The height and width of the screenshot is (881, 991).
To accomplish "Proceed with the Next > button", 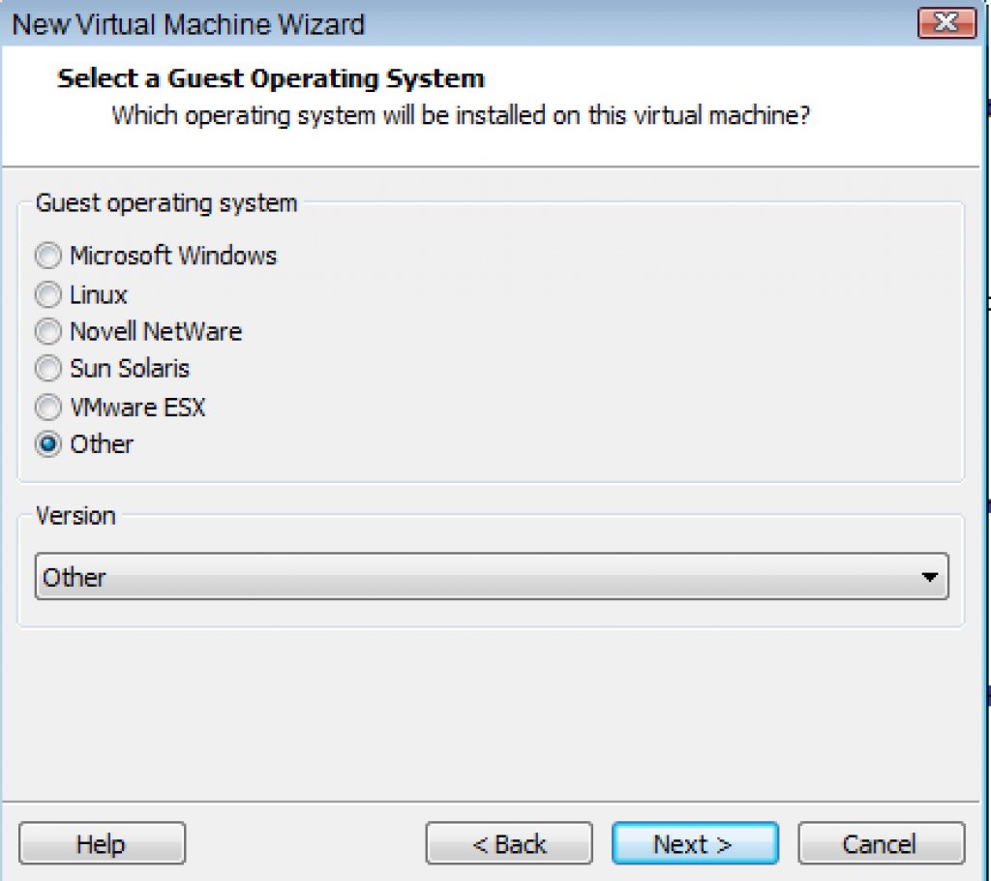I will [x=694, y=844].
